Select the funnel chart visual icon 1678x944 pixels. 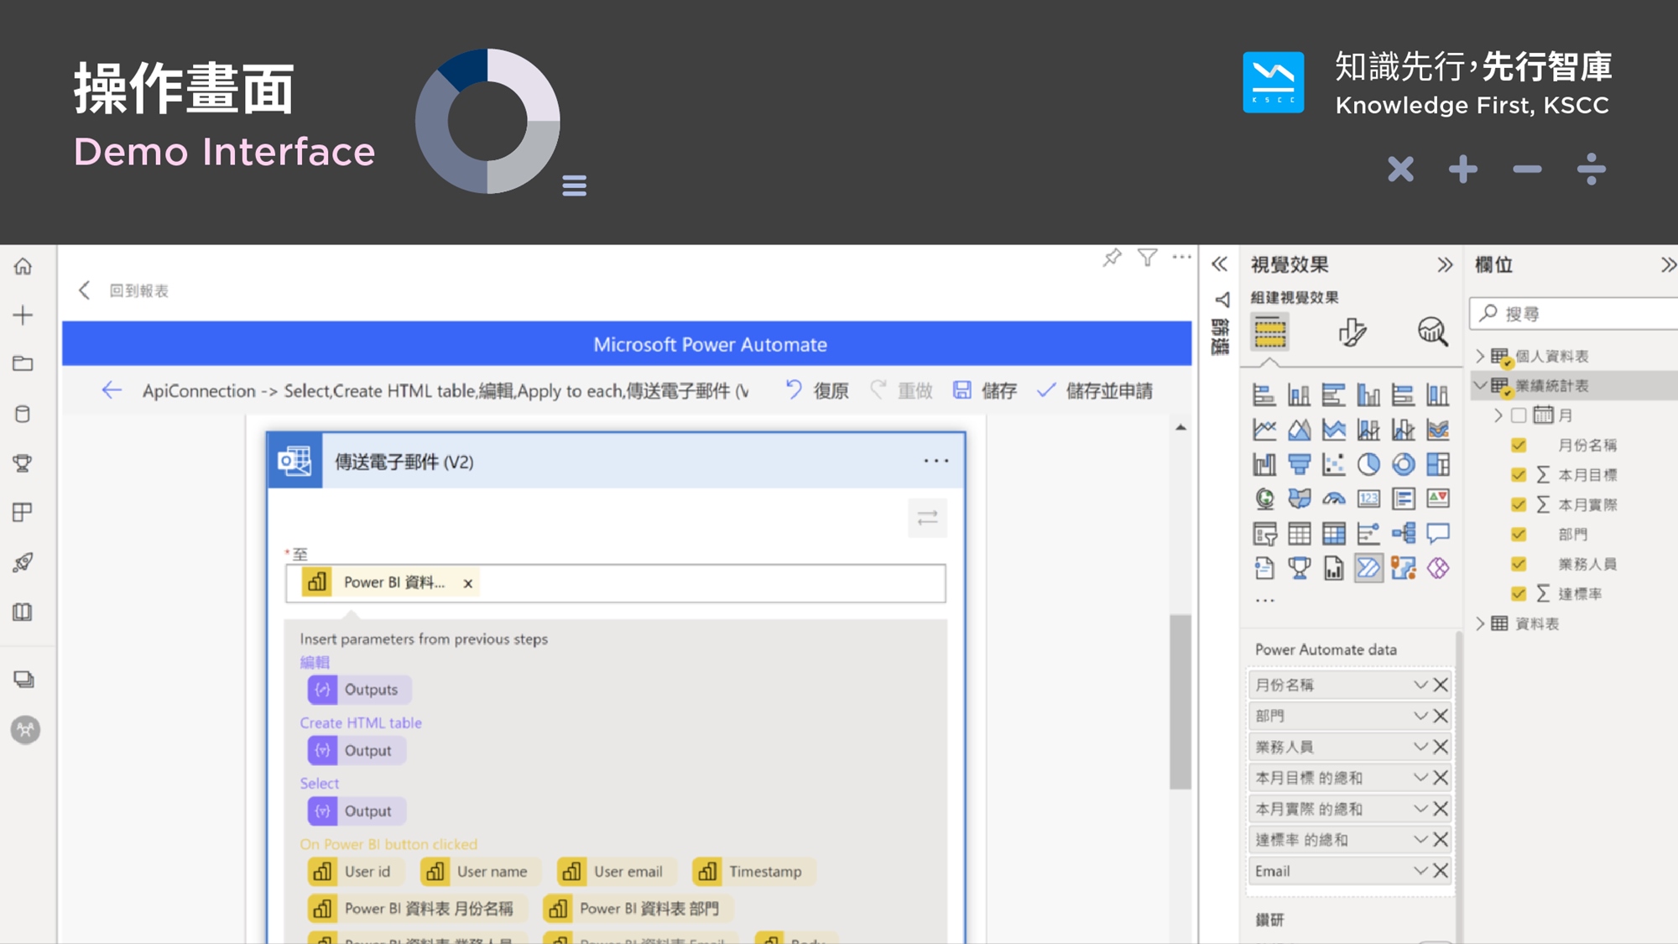click(1299, 464)
